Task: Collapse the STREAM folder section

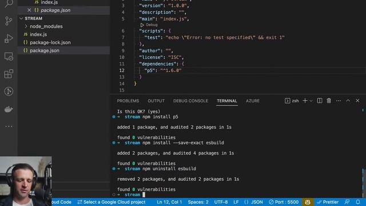Action: tap(63, 18)
